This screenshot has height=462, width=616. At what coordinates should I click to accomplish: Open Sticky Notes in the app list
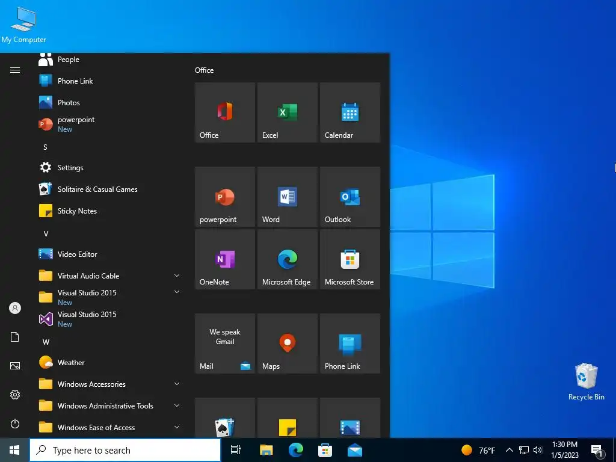coord(110,211)
